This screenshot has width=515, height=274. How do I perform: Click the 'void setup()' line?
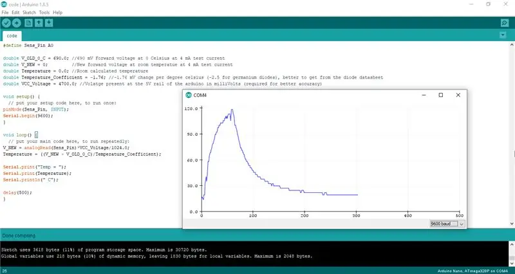click(x=21, y=96)
